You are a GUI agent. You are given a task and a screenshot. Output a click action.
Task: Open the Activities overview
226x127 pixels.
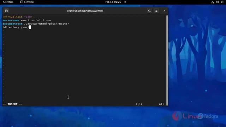pyautogui.click(x=8, y=2)
